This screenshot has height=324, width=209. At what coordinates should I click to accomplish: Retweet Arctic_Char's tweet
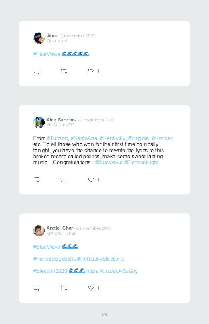point(64,288)
